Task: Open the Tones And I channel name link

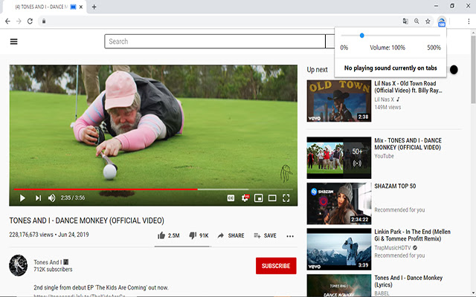Action: [48, 262]
